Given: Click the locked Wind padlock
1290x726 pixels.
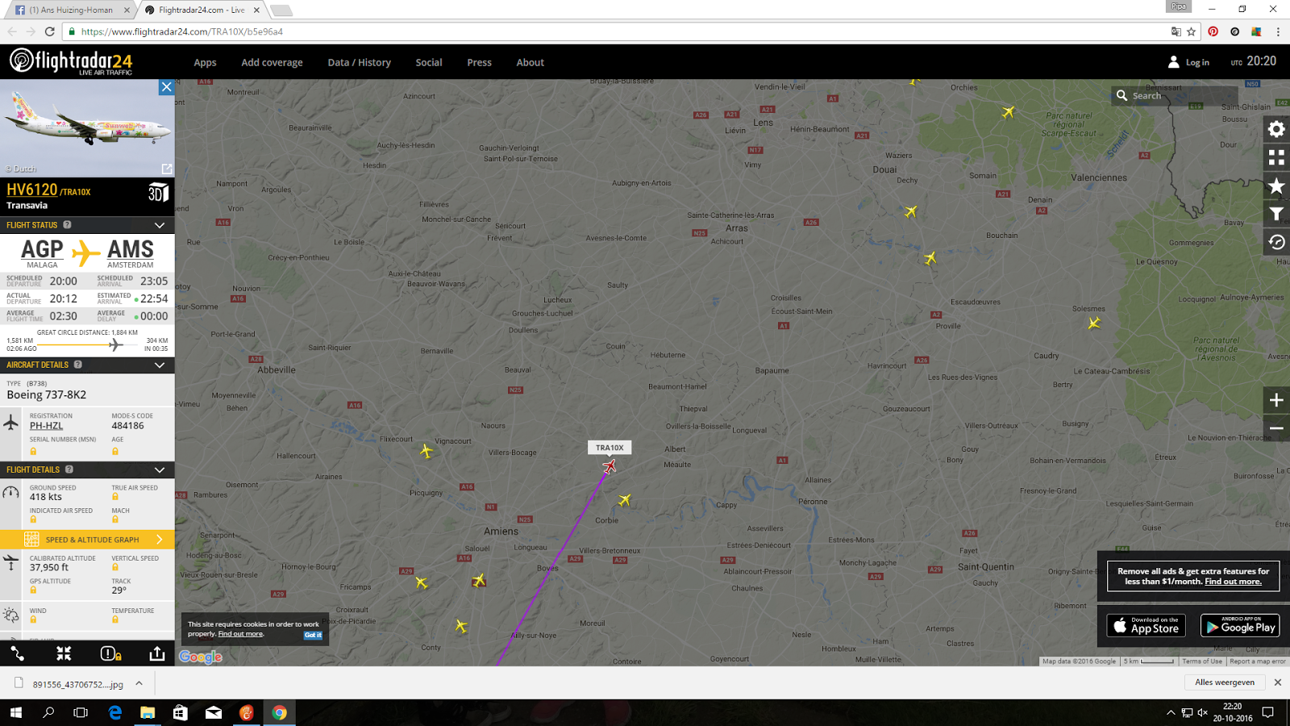Looking at the screenshot, I should [x=33, y=620].
